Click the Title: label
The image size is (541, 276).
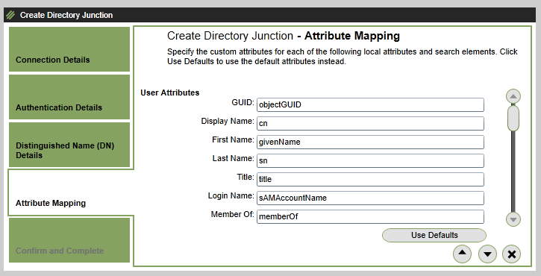[246, 177]
